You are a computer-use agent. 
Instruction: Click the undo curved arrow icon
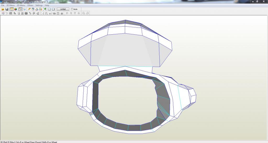(x=34, y=13)
